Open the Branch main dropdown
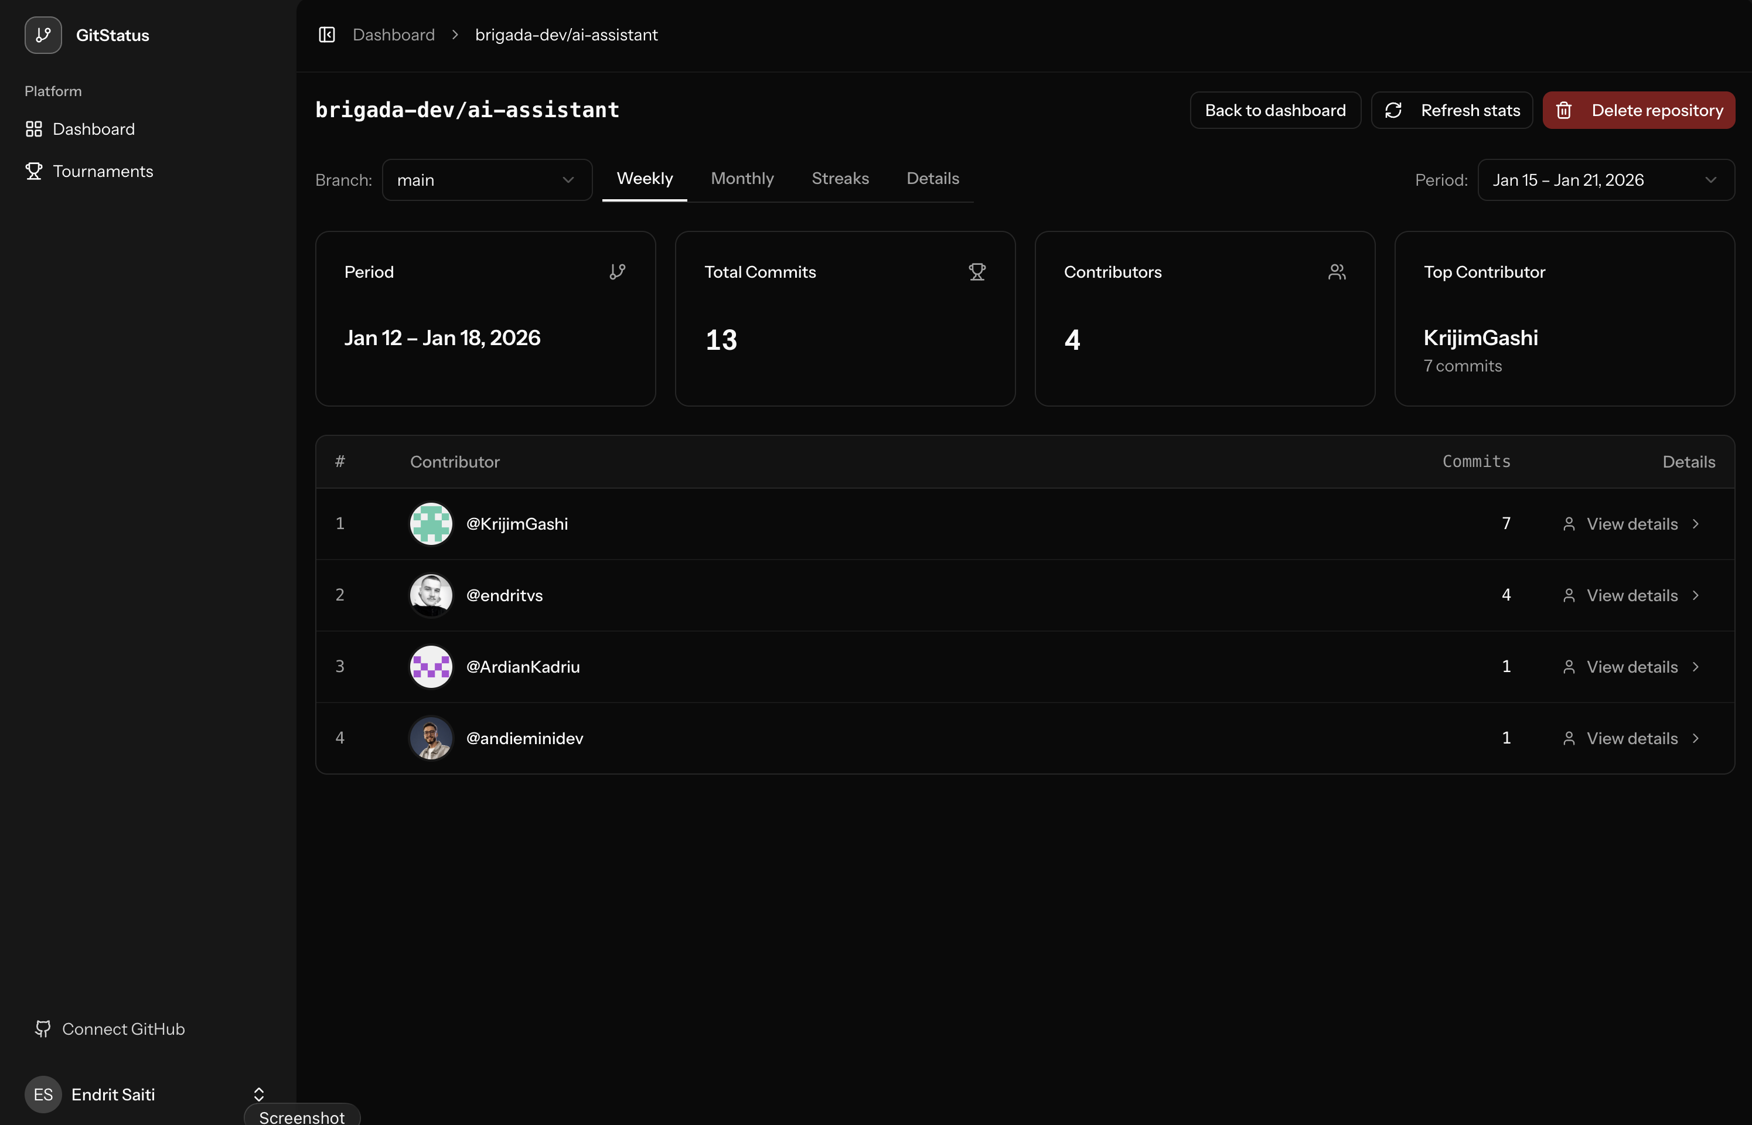This screenshot has width=1752, height=1125. 487,180
